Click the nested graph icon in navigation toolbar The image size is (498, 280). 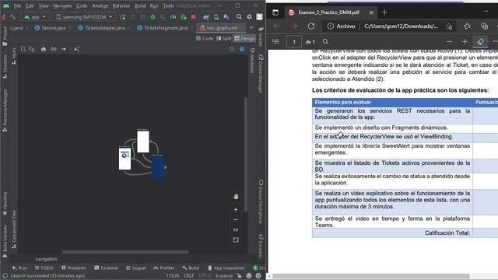pyautogui.click(x=31, y=49)
